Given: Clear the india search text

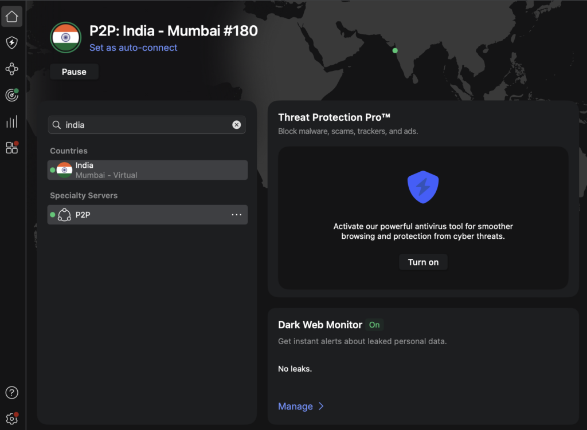Looking at the screenshot, I should pyautogui.click(x=237, y=125).
